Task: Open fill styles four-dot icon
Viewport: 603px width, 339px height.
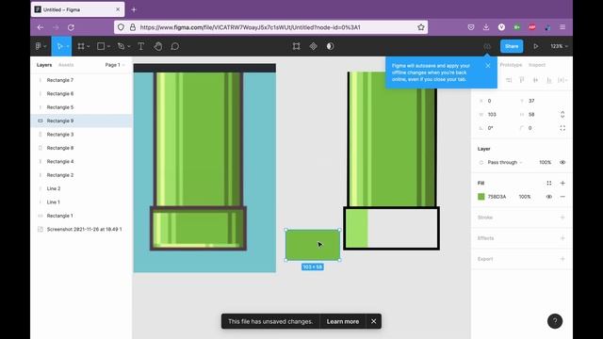Action: (x=549, y=183)
